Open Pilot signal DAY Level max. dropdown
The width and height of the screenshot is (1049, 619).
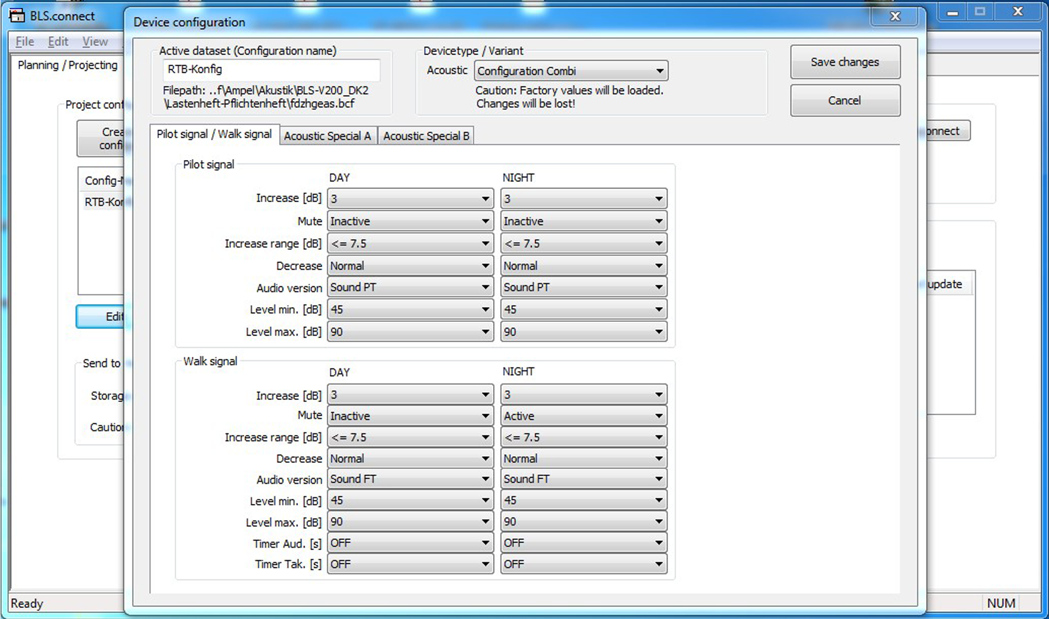[x=410, y=332]
